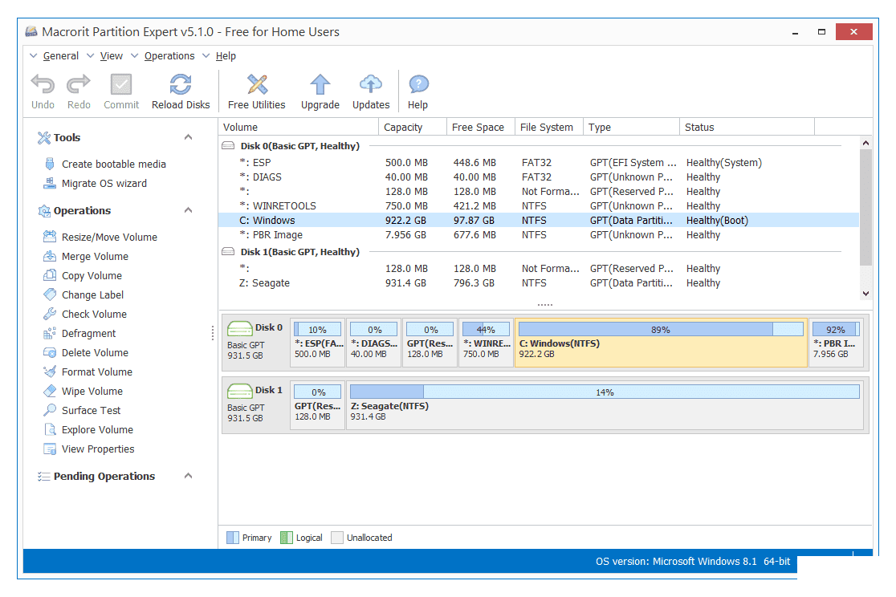This screenshot has height=597, width=896.
Task: Select the ESP 500.0 MB partition block
Action: [318, 342]
